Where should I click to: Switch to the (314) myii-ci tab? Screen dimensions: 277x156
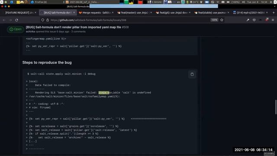pyautogui.click(x=250, y=13)
